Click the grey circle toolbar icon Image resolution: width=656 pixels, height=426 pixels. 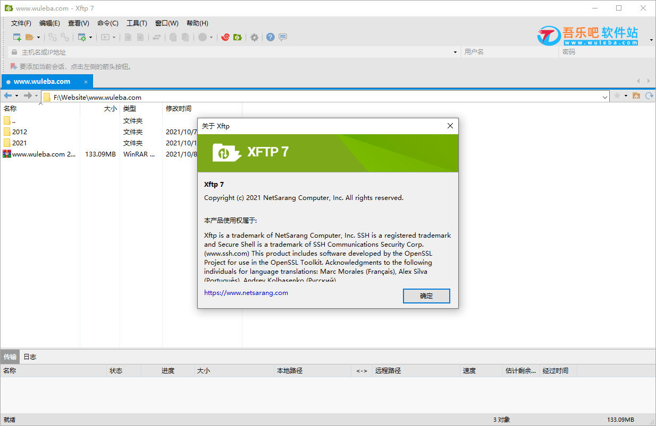coord(203,37)
